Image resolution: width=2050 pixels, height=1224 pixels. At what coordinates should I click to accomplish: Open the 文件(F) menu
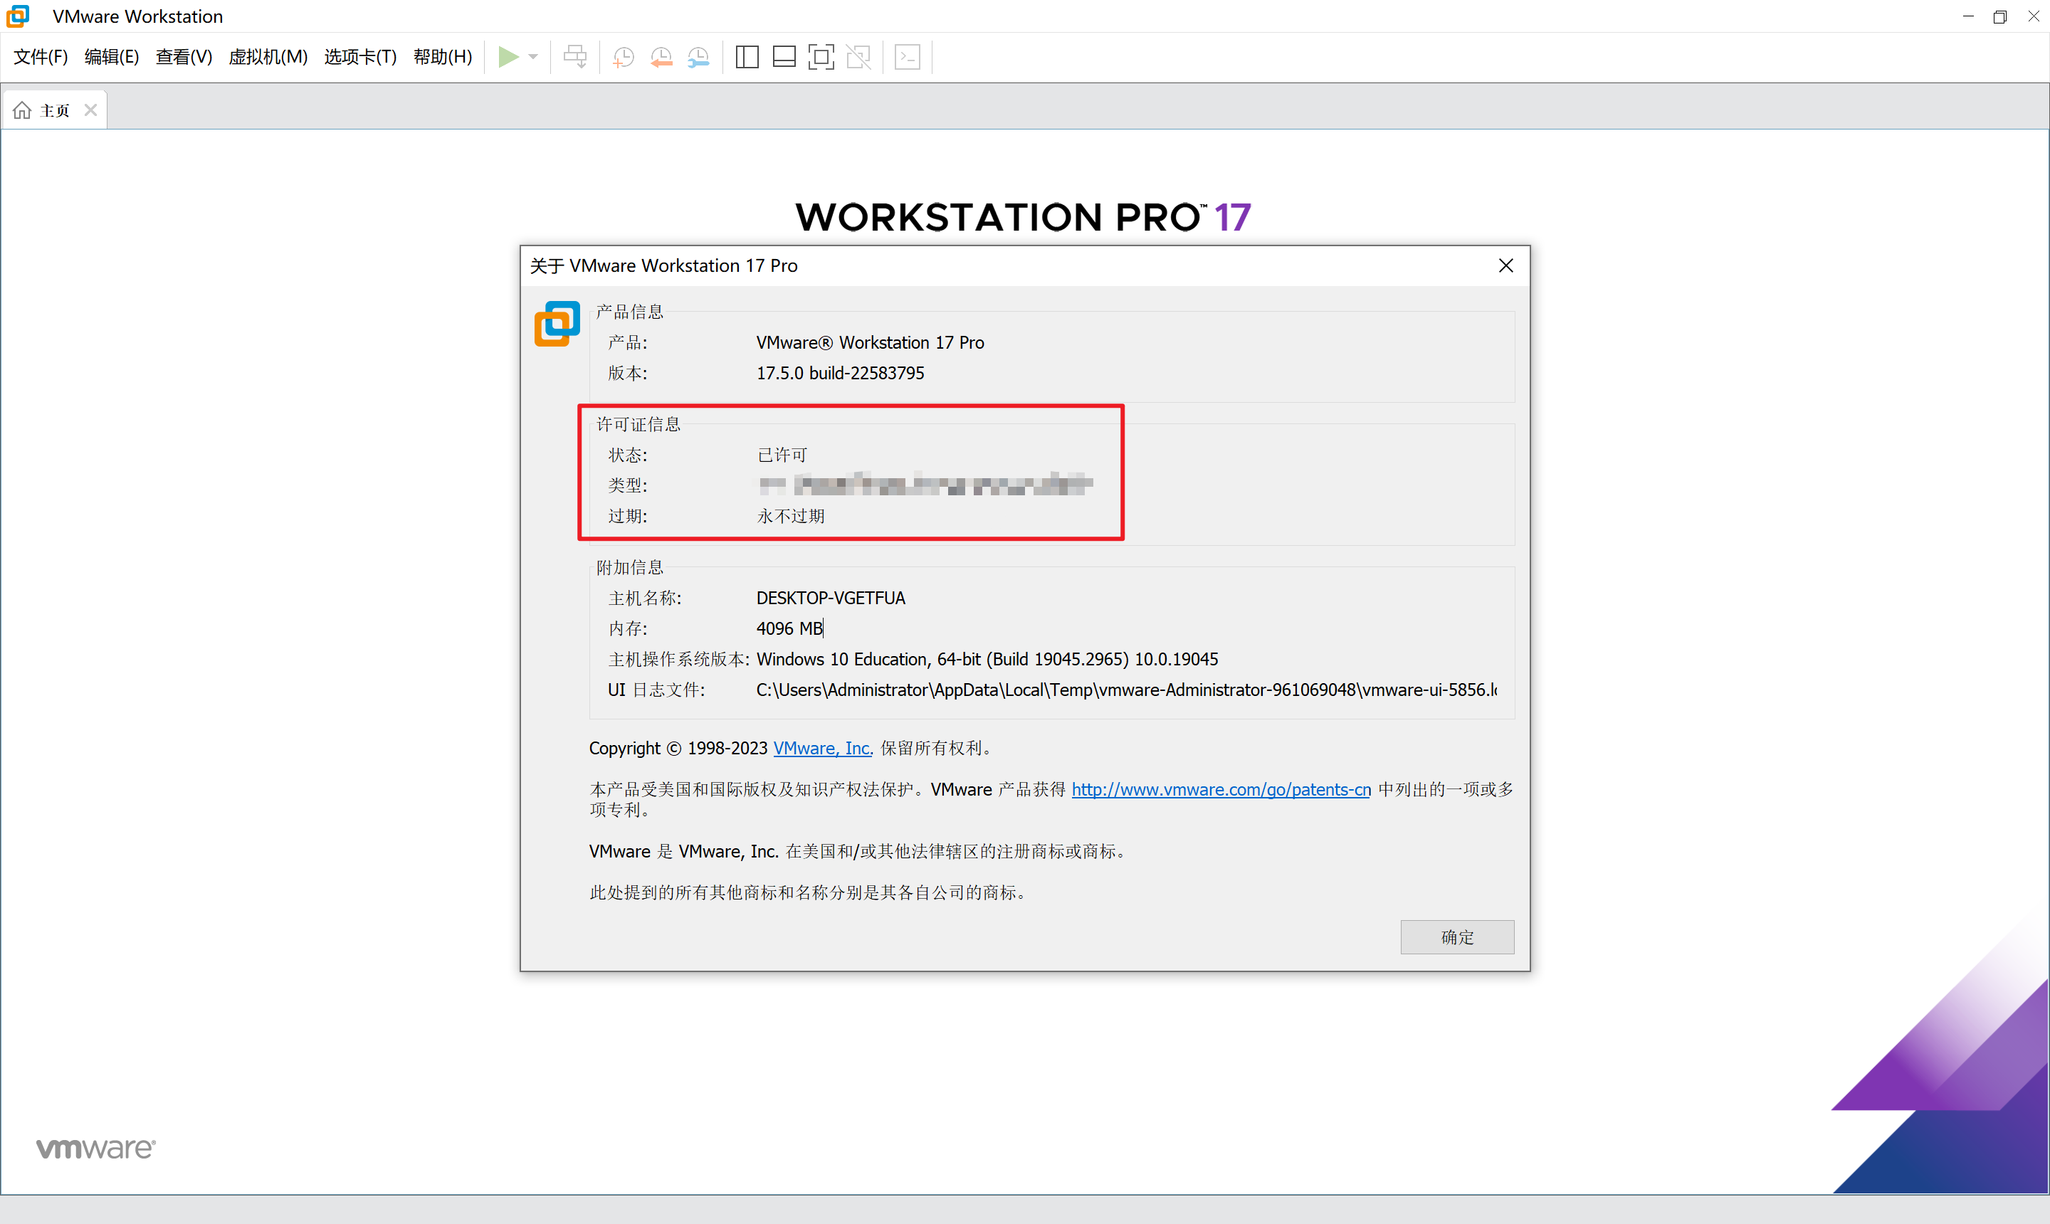click(41, 57)
